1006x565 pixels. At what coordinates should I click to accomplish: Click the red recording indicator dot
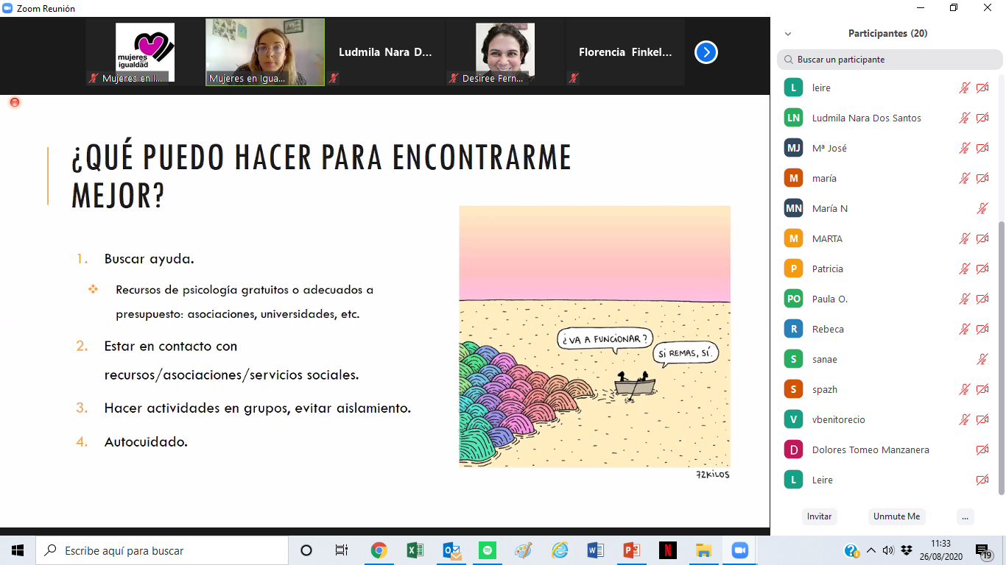[14, 102]
